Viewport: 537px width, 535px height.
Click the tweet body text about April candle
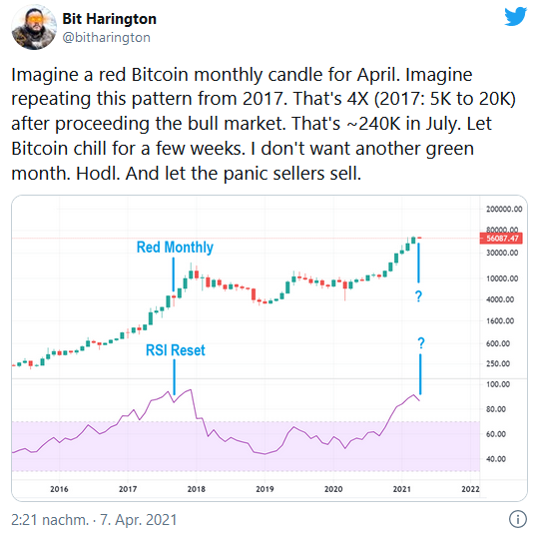264,124
